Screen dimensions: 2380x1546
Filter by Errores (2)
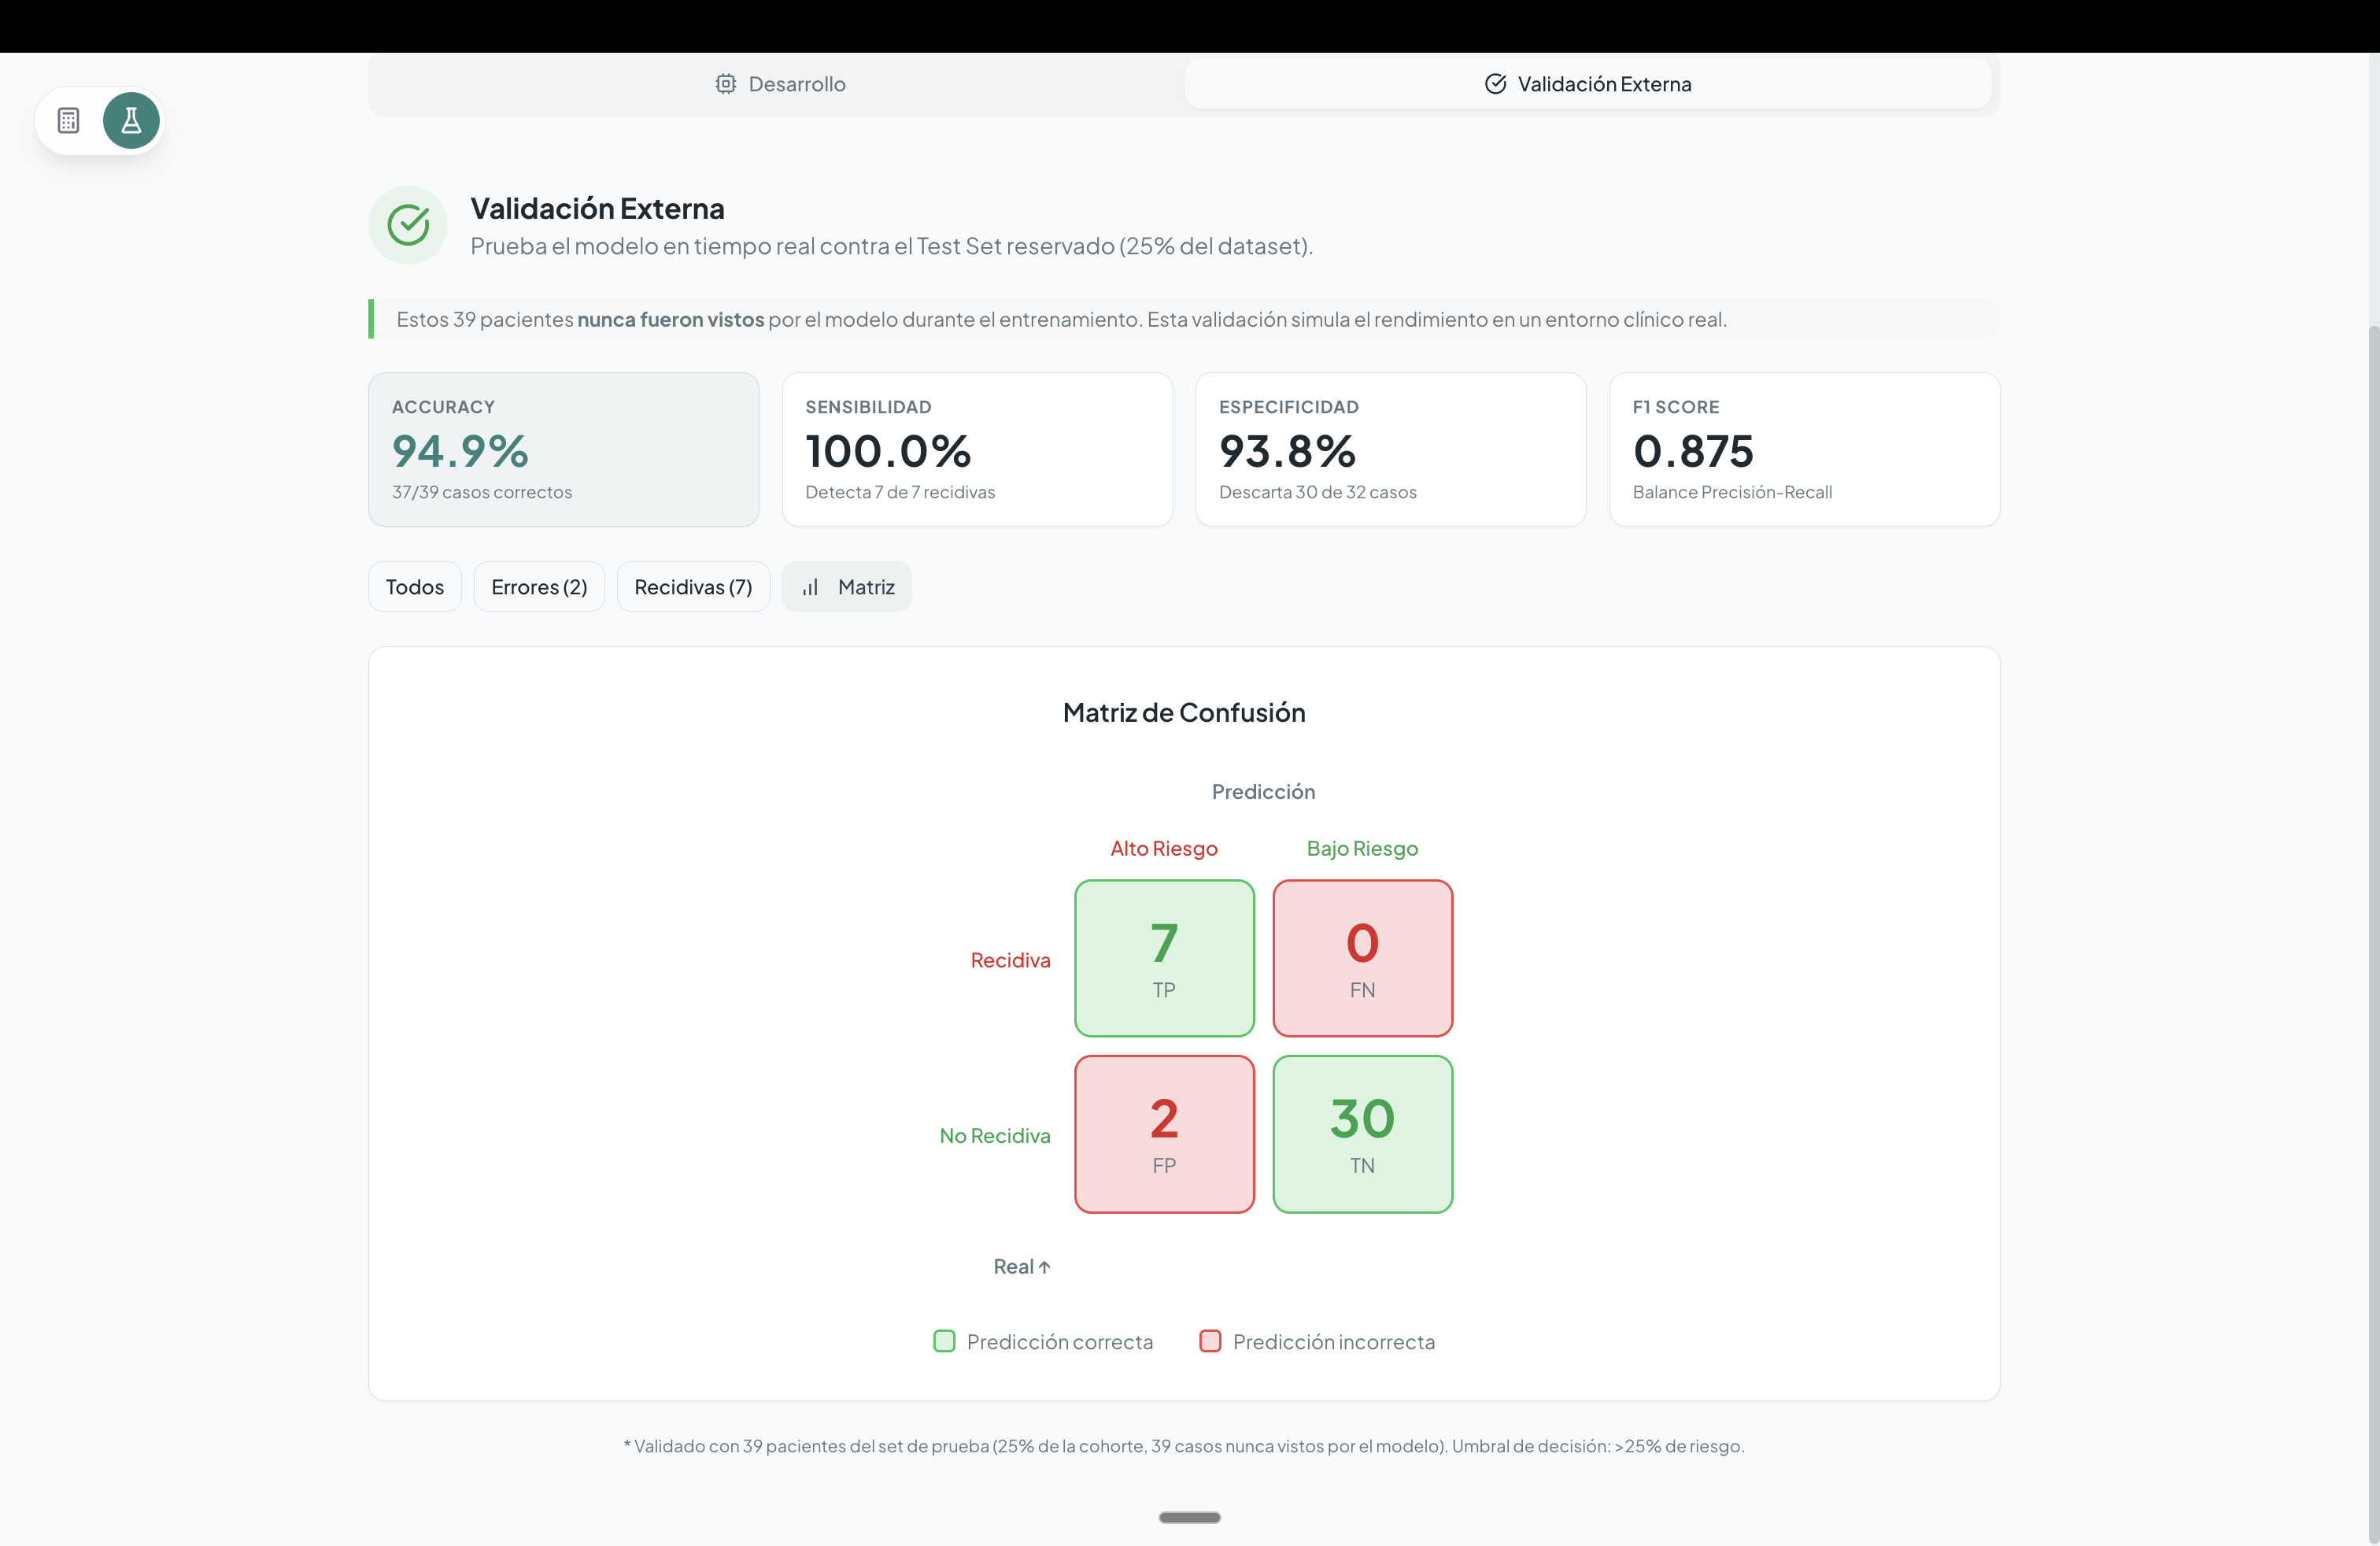pyautogui.click(x=539, y=587)
